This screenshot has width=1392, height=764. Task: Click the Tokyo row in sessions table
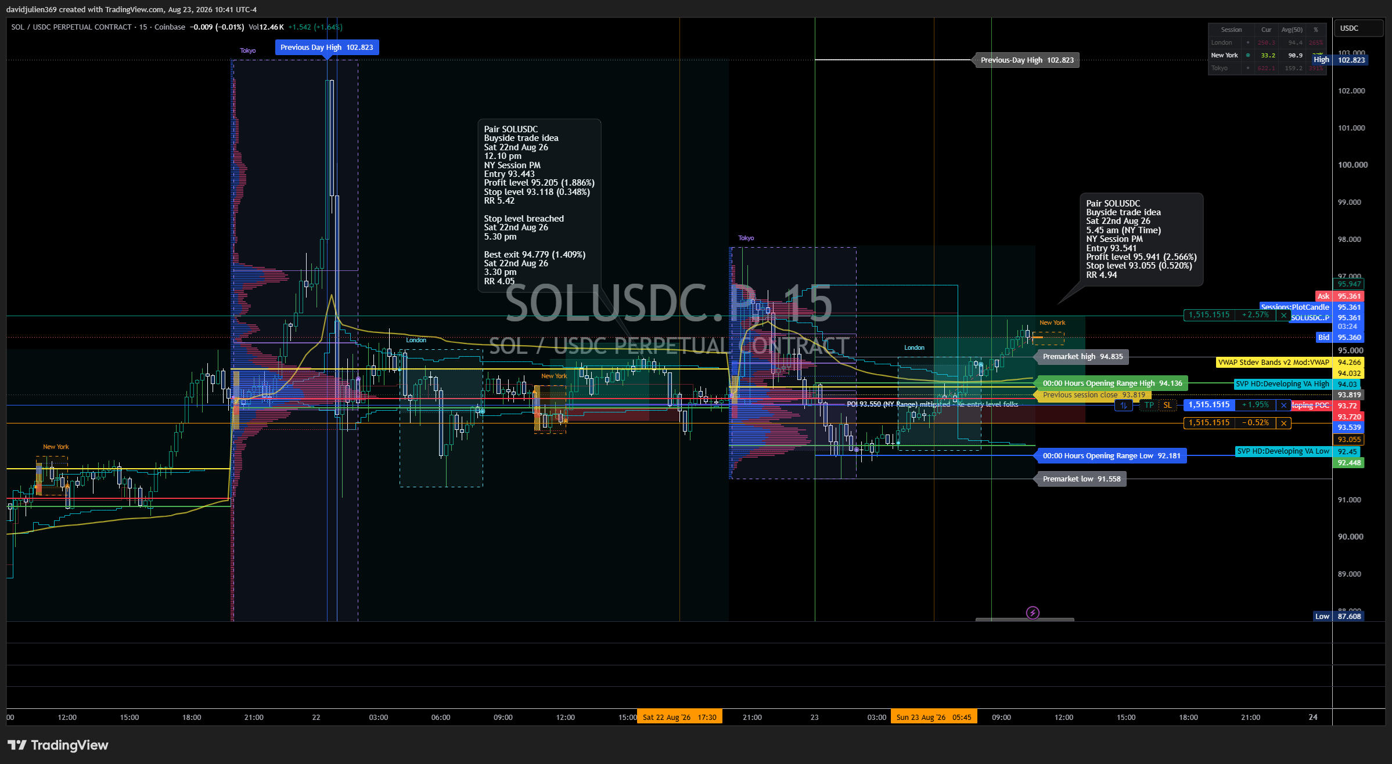(1268, 68)
